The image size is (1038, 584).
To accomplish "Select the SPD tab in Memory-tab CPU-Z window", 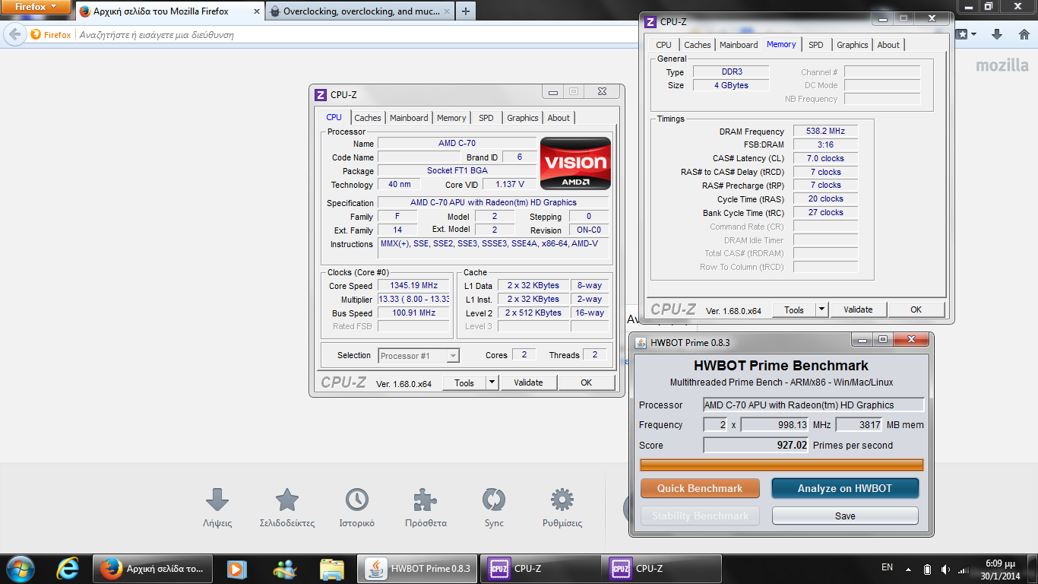I will point(816,45).
